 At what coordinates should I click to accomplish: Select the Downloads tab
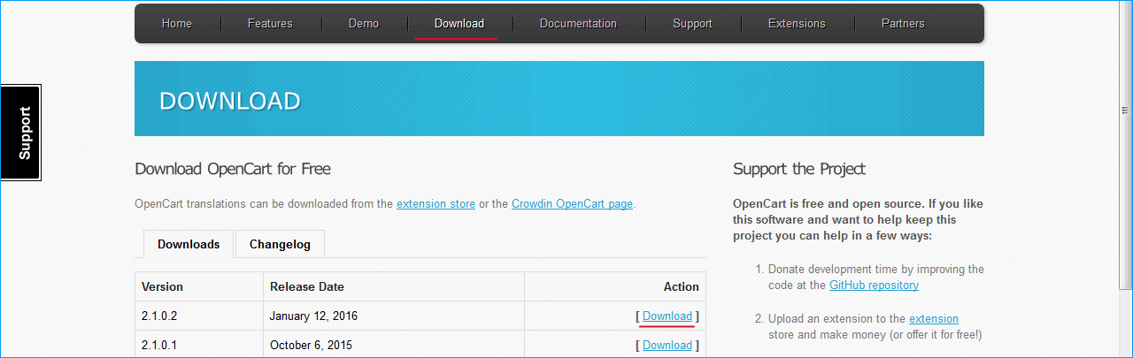(x=189, y=244)
